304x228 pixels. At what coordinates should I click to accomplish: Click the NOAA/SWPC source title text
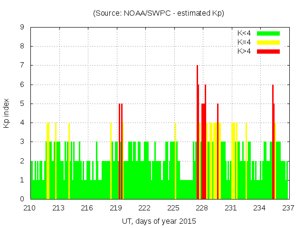click(x=158, y=13)
